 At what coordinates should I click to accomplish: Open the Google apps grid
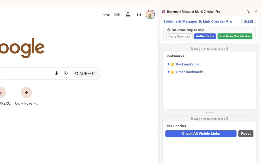click(139, 14)
